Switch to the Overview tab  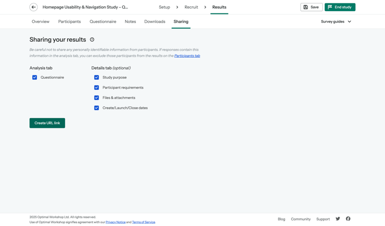[x=40, y=22]
